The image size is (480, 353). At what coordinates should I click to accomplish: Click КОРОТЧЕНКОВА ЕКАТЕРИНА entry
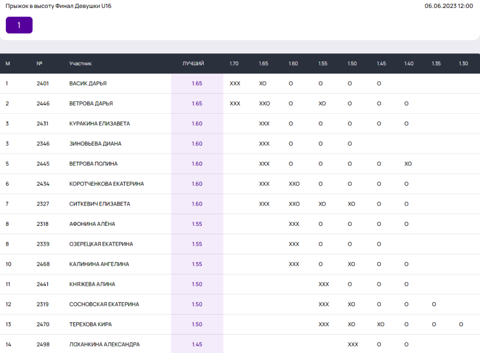(106, 184)
